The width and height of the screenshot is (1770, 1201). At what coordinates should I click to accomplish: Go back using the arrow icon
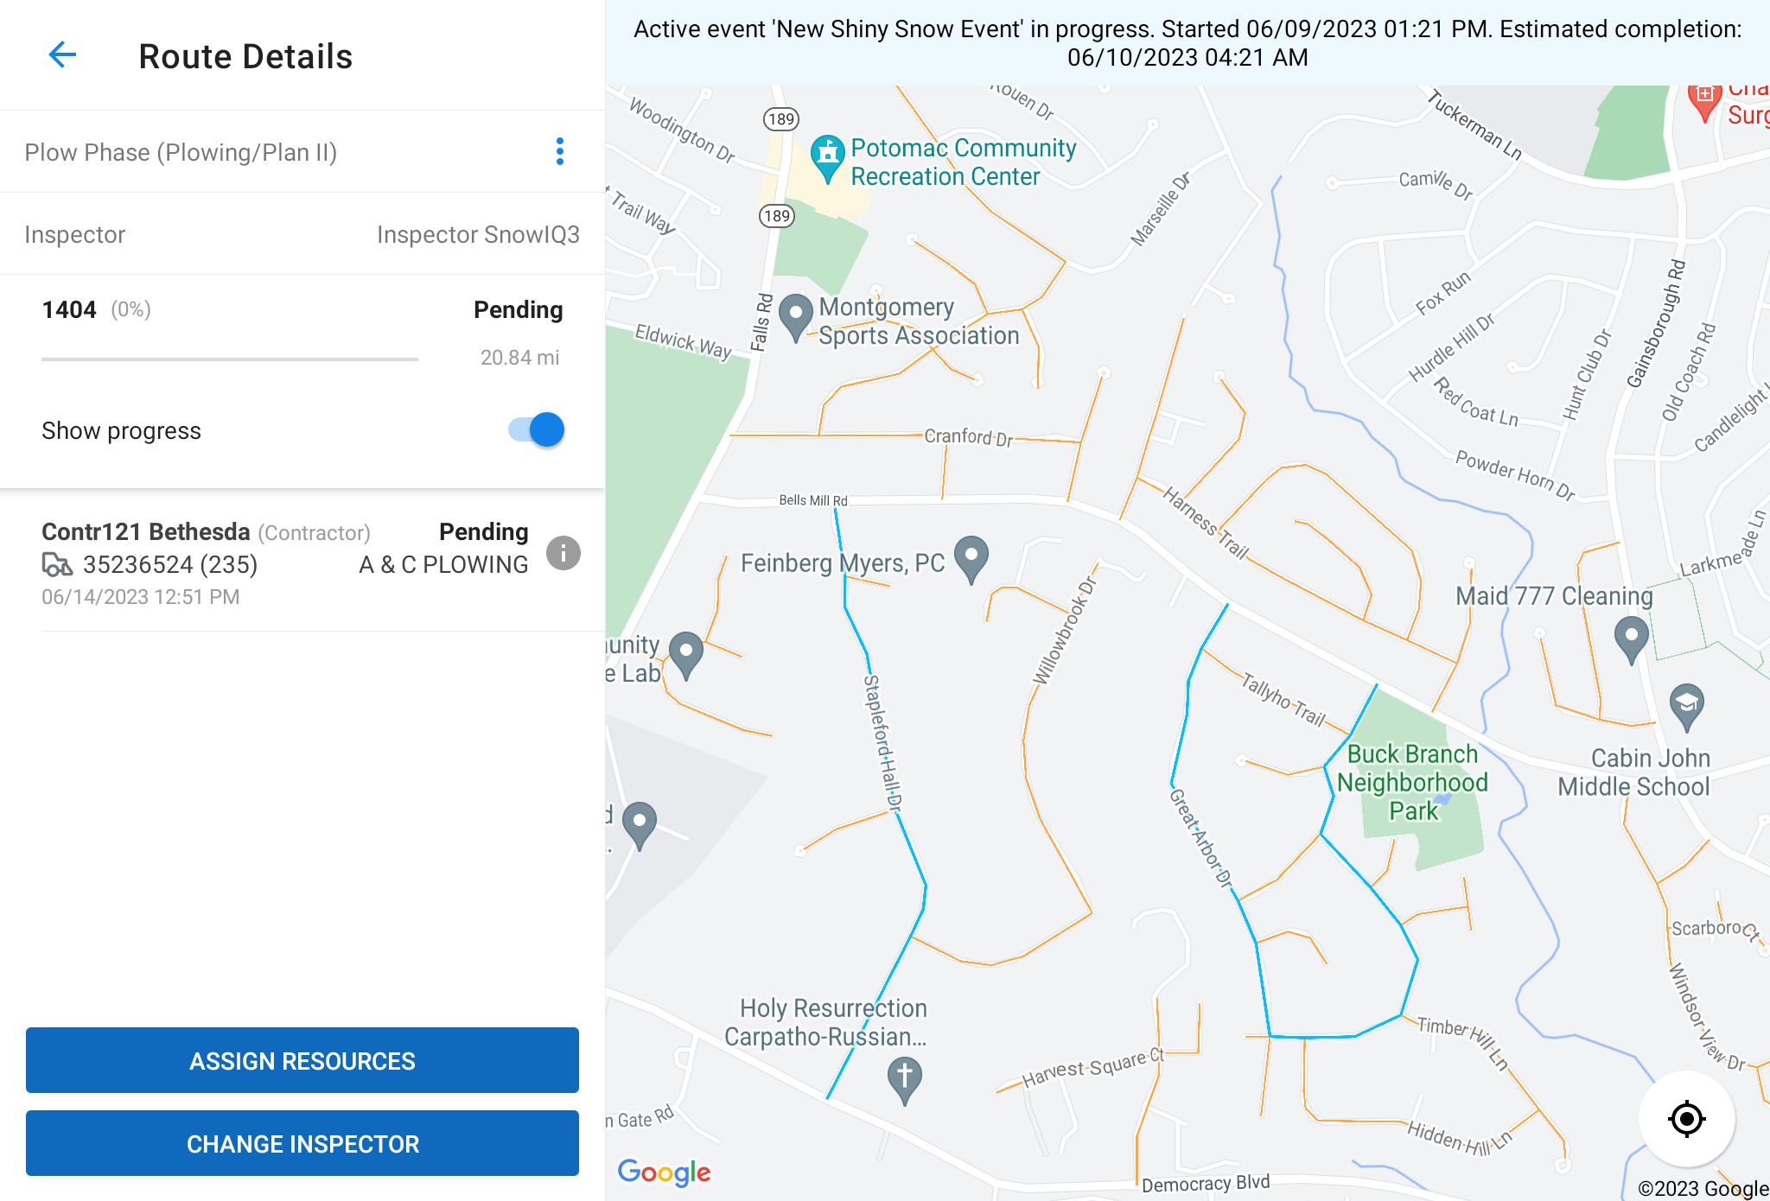pyautogui.click(x=62, y=56)
